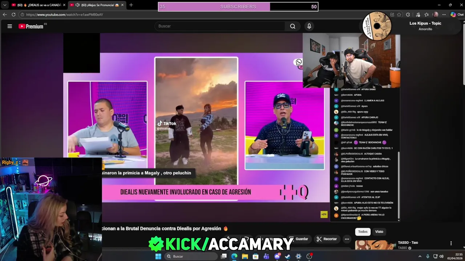
Task: Open Microsoft Edge from the taskbar
Action: [234, 256]
